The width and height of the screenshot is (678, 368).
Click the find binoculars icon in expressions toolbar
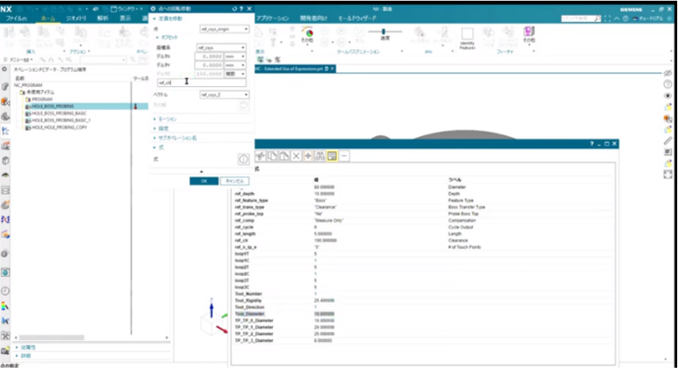tap(320, 156)
